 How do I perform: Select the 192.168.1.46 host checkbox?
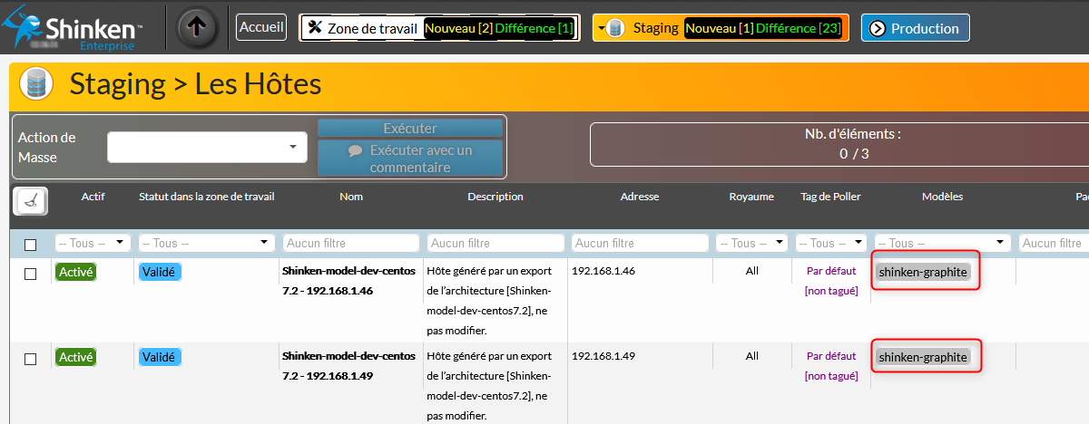tap(31, 274)
